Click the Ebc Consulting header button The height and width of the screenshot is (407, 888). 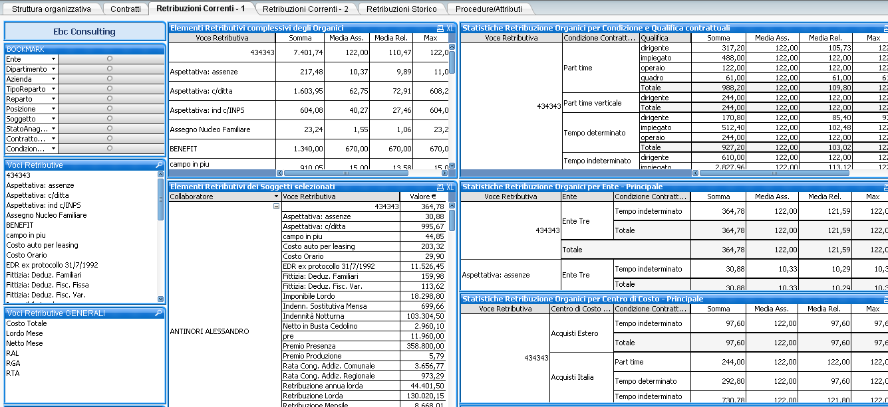tap(84, 31)
